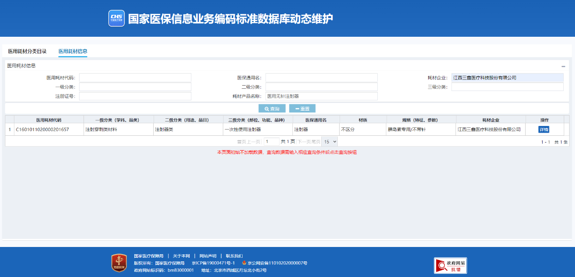Focus the 注册证号 input field

point(135,96)
